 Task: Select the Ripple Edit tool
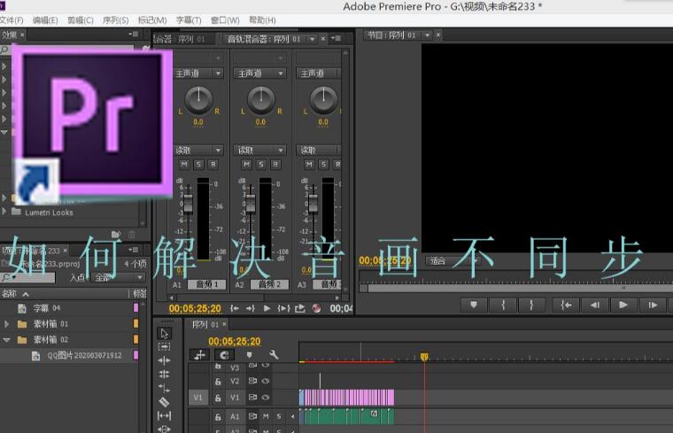(165, 360)
